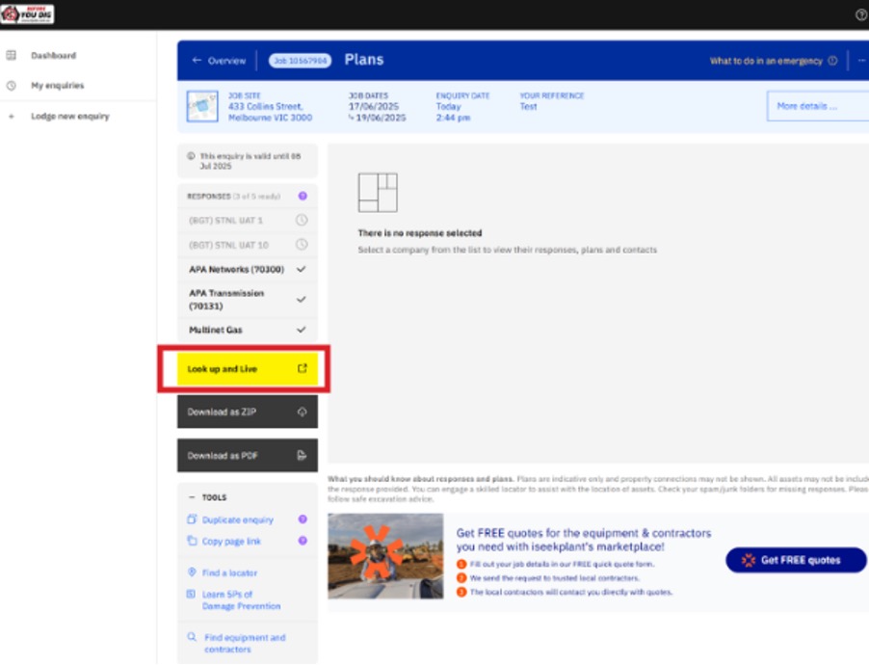Click the clock icon next to STNL UAT 1
The height and width of the screenshot is (665, 869).
(302, 221)
